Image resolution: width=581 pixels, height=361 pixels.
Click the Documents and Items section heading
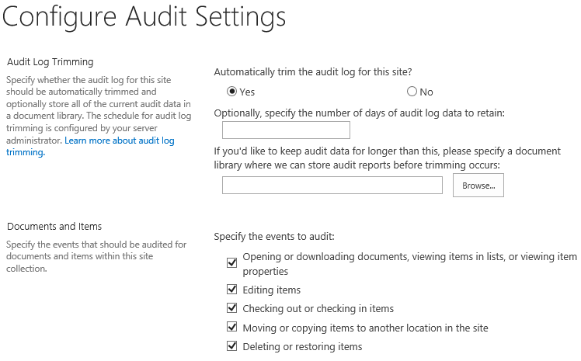54,226
